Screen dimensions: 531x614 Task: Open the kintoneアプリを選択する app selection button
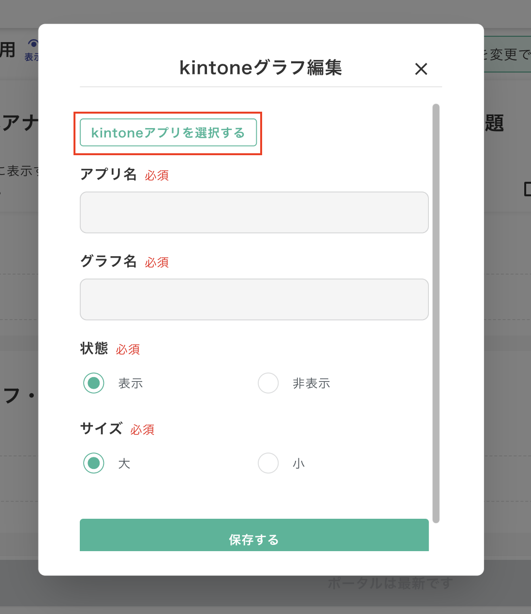[168, 132]
